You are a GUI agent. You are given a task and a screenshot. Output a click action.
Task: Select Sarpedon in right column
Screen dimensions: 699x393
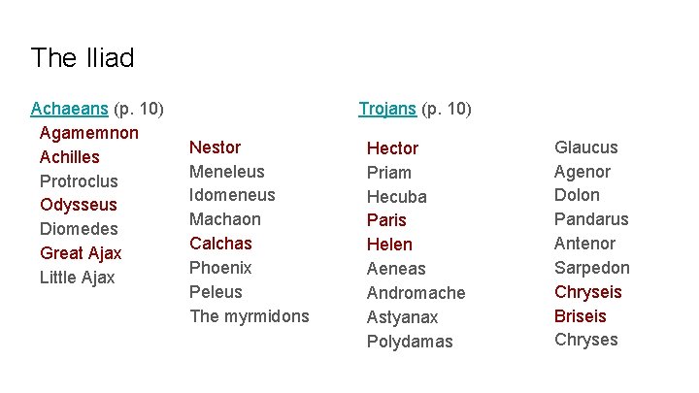pos(591,268)
